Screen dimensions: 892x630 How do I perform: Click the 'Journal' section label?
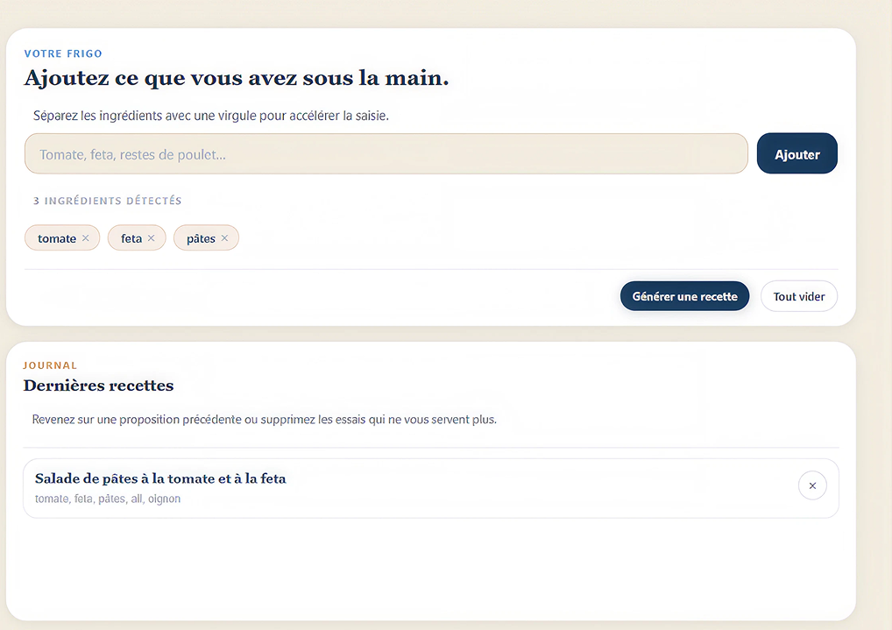[x=50, y=365]
